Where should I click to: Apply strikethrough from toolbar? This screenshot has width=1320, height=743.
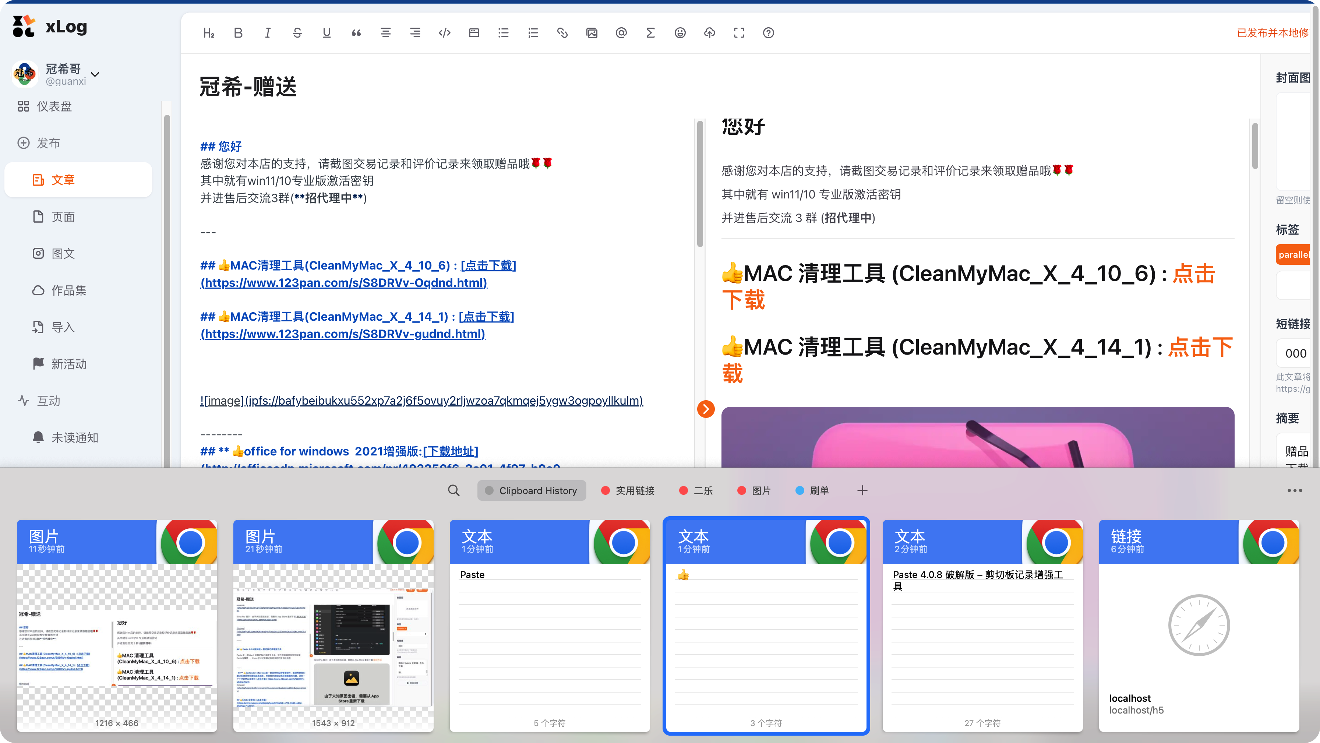297,33
